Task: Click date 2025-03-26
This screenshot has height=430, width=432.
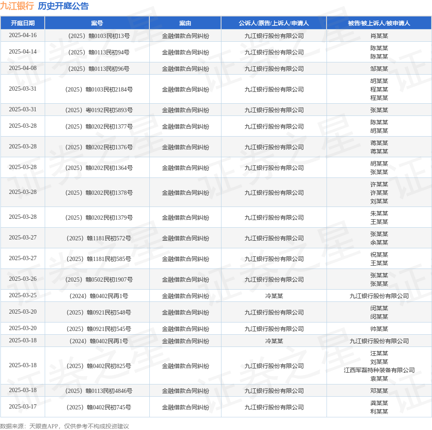Action: [23, 279]
